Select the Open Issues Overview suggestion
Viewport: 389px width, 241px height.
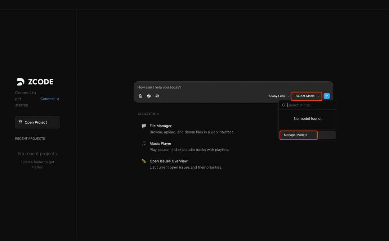tap(182, 164)
